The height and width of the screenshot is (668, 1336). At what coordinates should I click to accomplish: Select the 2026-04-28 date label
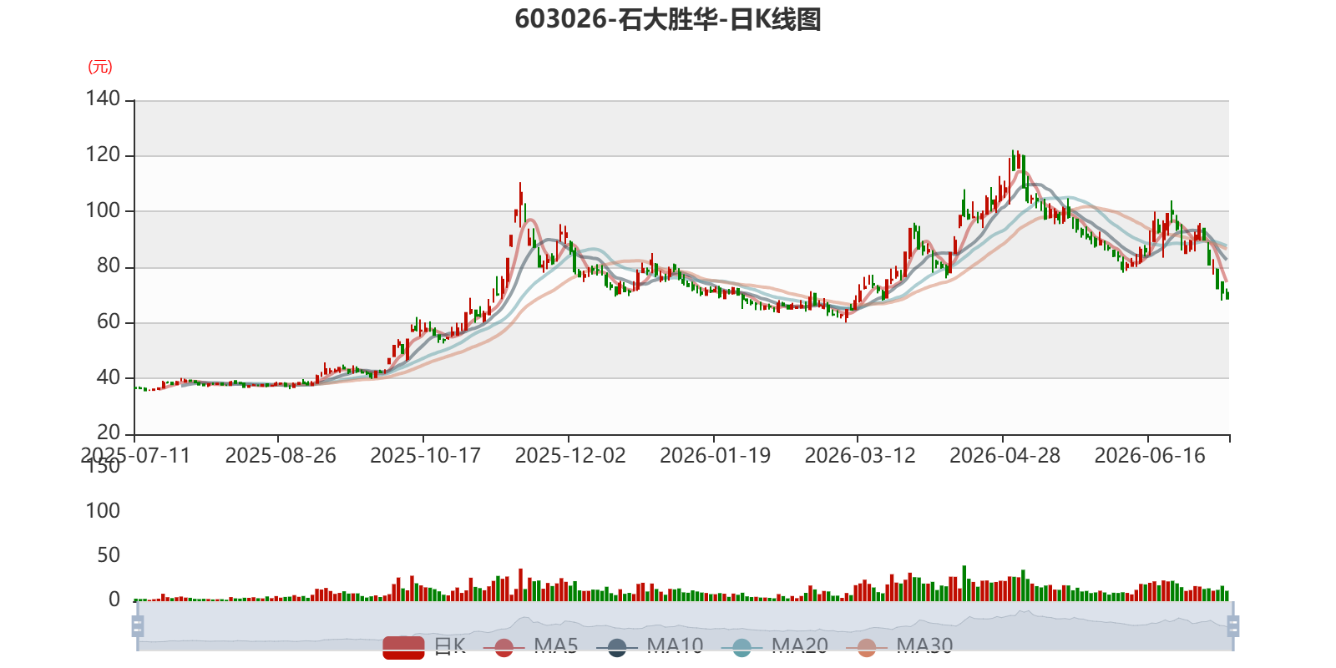1005,456
